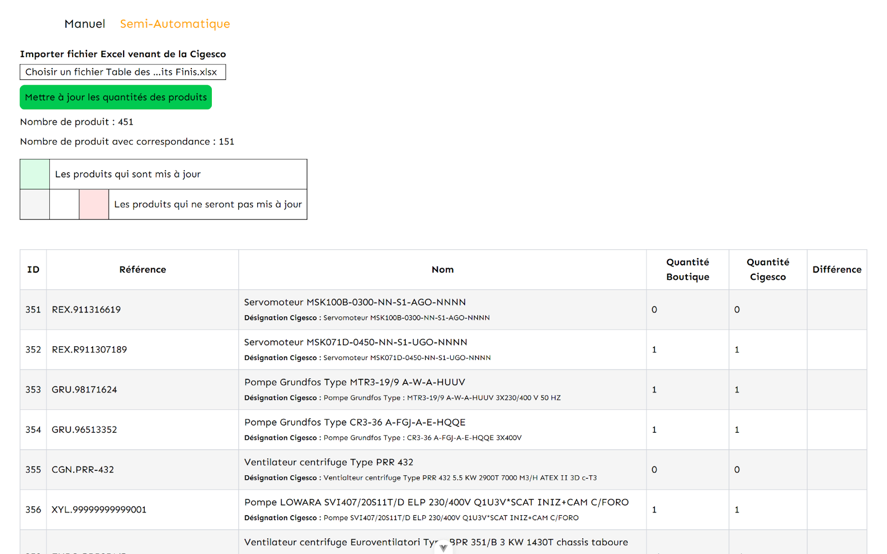The image size is (887, 554).
Task: Click the green updated-products legend swatch
Action: pyautogui.click(x=35, y=174)
